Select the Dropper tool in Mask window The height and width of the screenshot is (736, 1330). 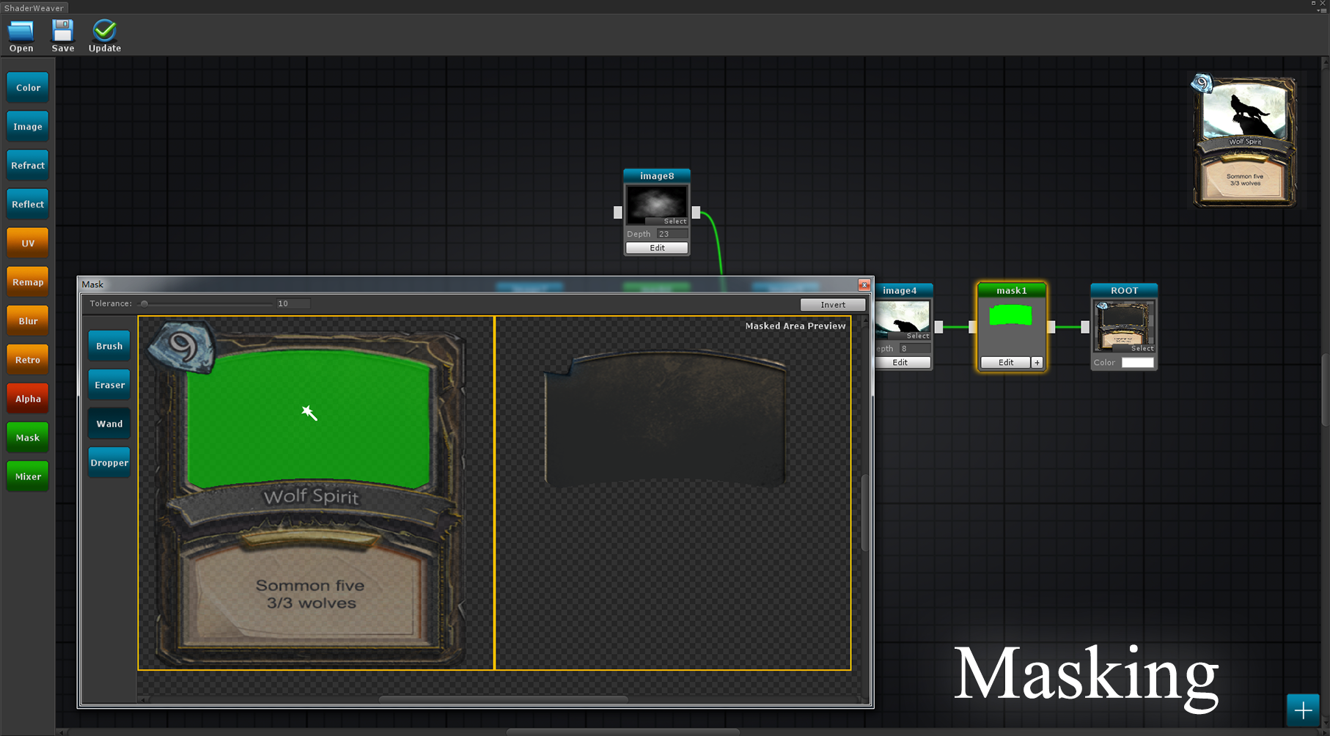[109, 462]
